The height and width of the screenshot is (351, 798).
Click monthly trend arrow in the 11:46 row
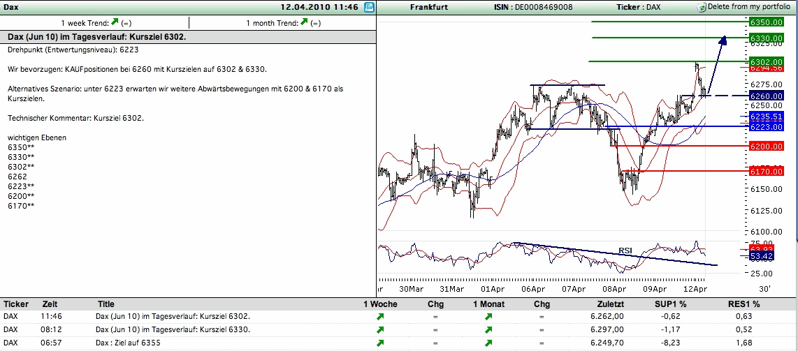488,317
